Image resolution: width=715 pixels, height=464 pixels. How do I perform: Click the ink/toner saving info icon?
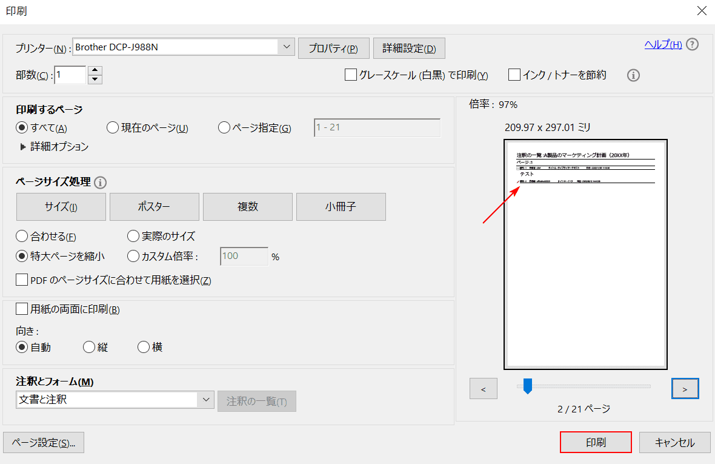[633, 75]
